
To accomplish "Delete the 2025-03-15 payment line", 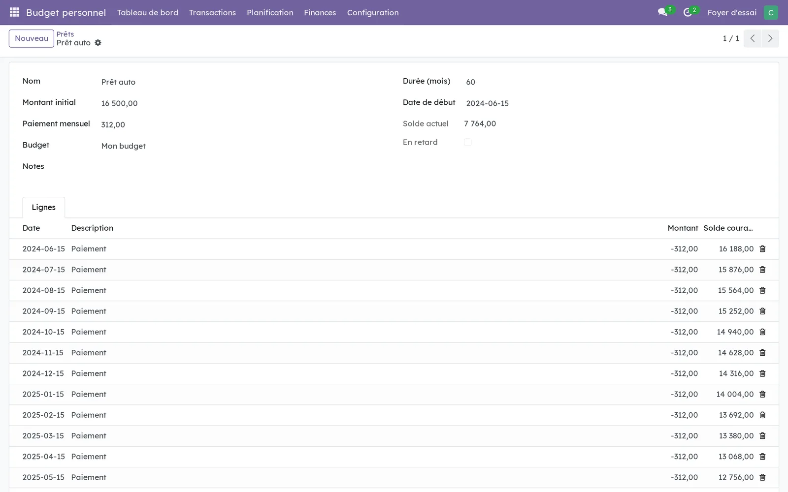I will (x=762, y=436).
